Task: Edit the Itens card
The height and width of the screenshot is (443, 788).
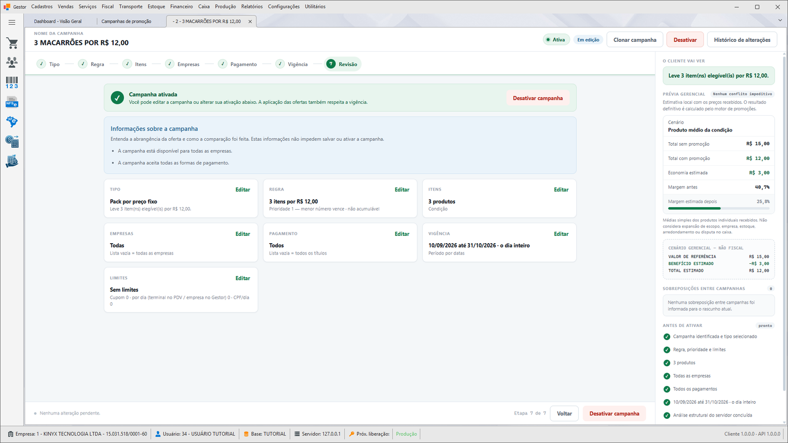Action: pos(561,190)
